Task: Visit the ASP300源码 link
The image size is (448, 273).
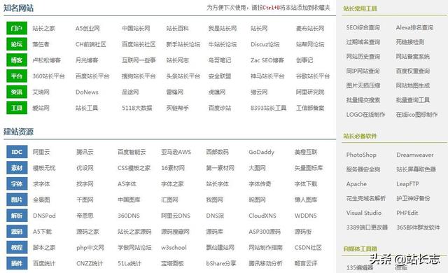Action: pyautogui.click(x=265, y=232)
